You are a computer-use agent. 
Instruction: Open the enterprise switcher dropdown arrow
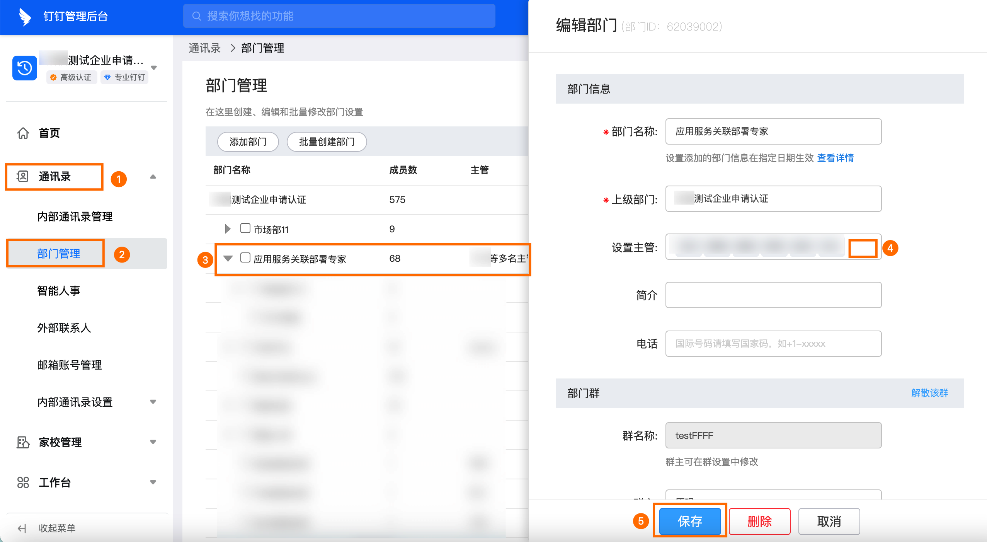(154, 68)
